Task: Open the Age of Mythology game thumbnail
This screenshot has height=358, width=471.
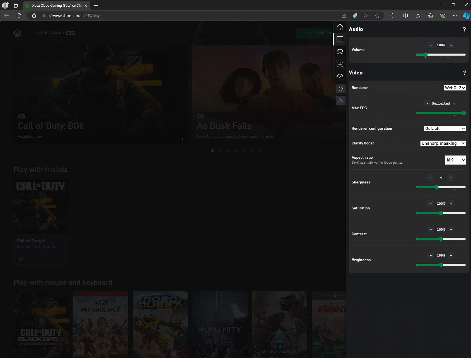Action: 101,325
